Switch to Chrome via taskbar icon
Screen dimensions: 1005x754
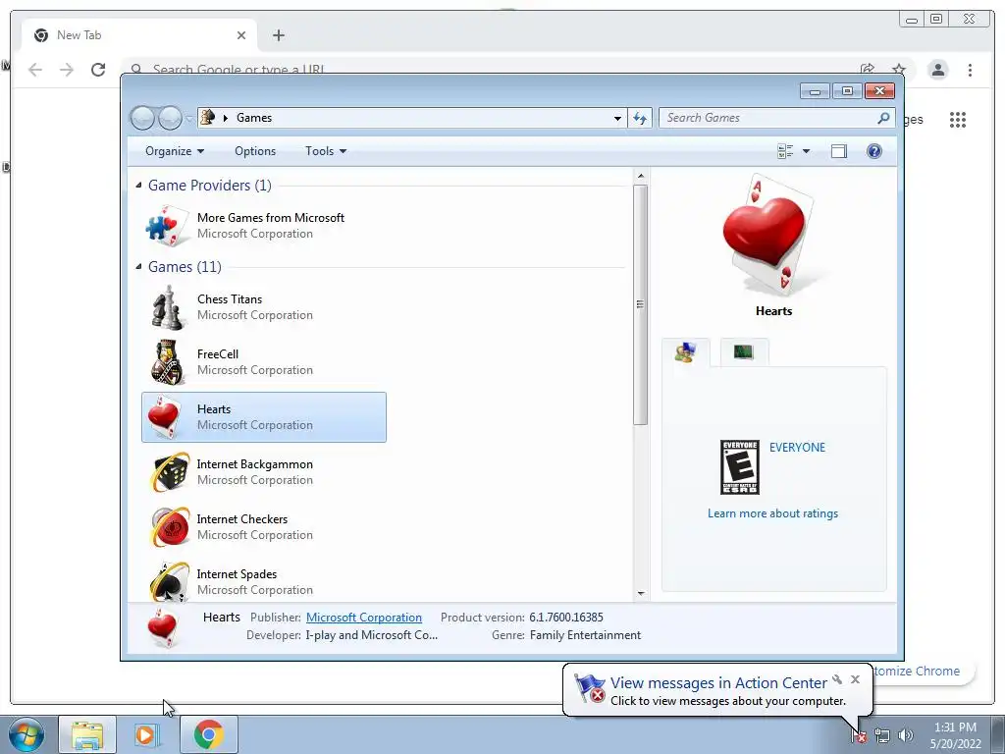[209, 734]
